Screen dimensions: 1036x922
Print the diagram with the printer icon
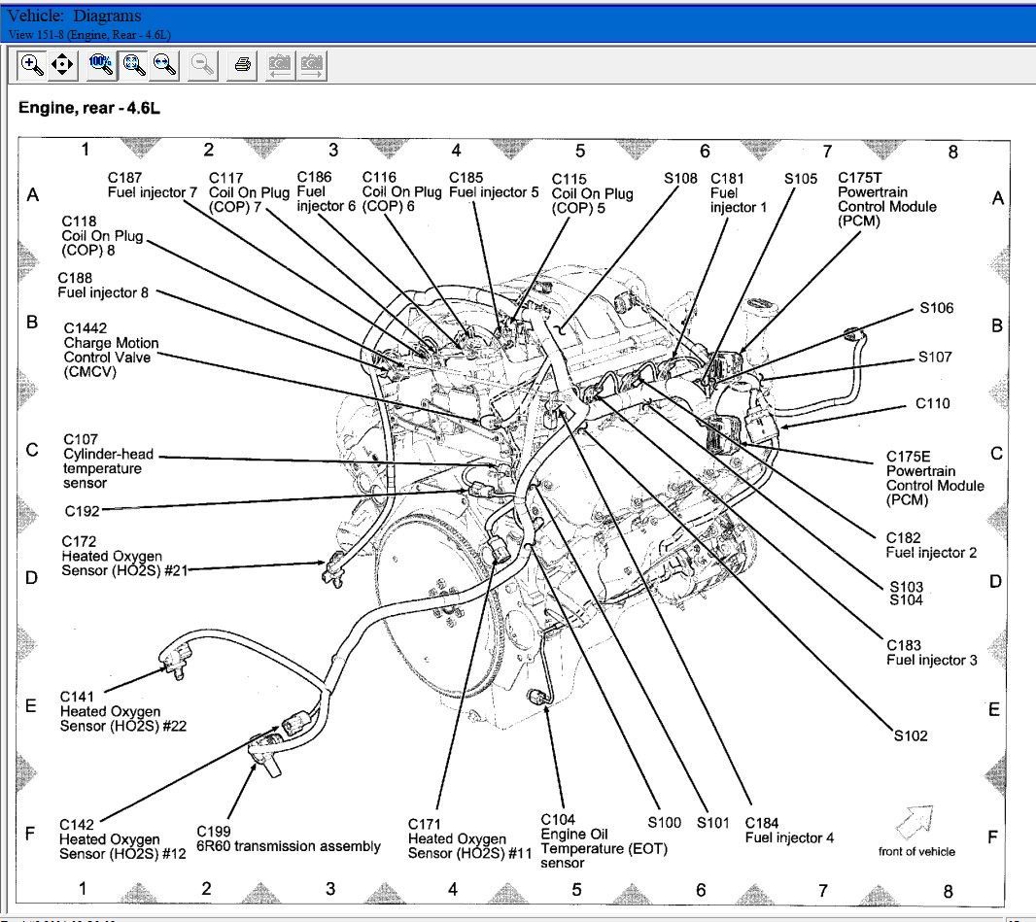click(243, 65)
